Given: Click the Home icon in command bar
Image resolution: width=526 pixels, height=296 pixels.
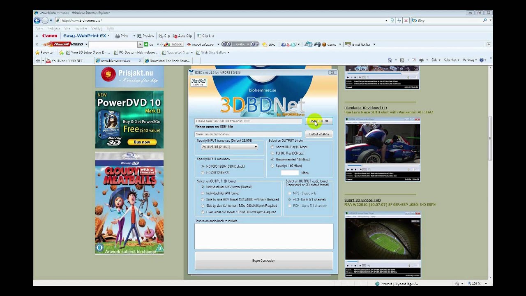Looking at the screenshot, I should [390, 60].
